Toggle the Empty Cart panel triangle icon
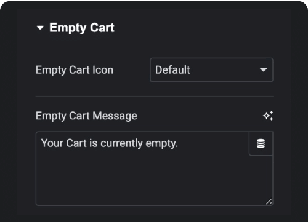Viewport: 308px width, 222px height. [x=40, y=28]
